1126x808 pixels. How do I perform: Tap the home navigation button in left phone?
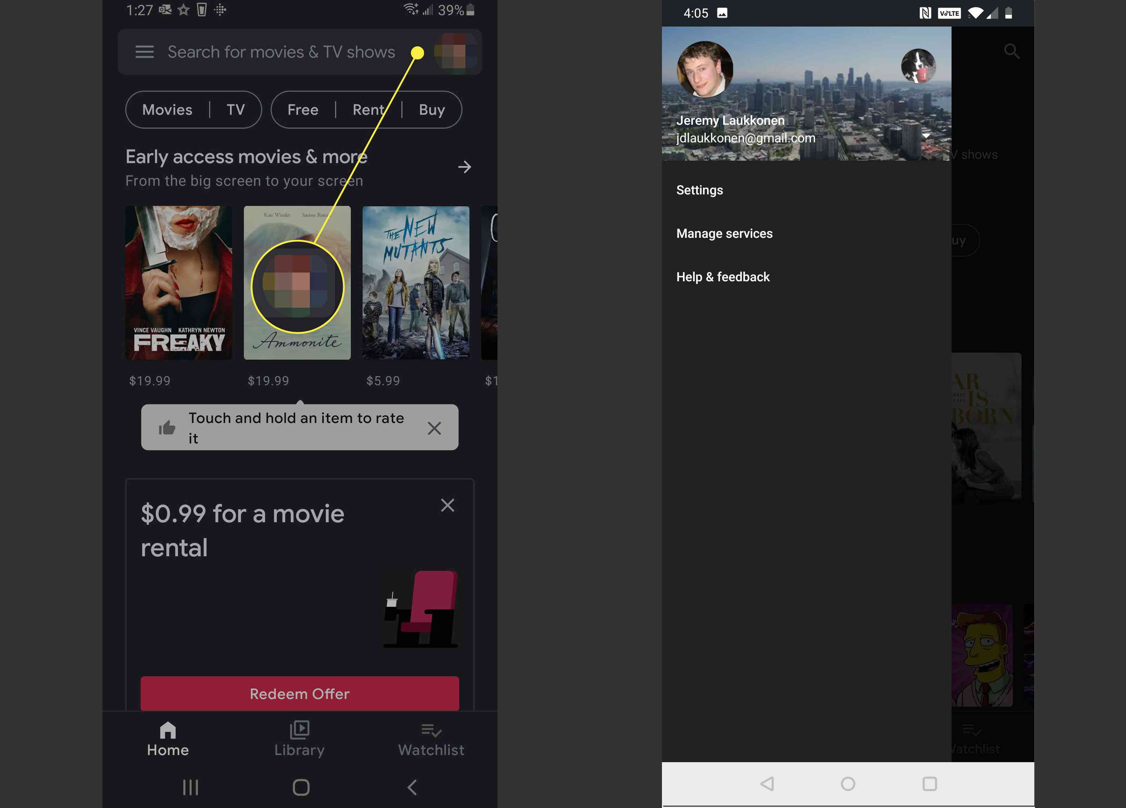(301, 787)
